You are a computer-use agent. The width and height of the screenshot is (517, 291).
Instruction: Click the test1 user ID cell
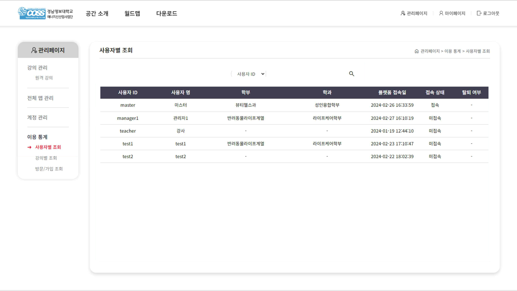pyautogui.click(x=128, y=144)
